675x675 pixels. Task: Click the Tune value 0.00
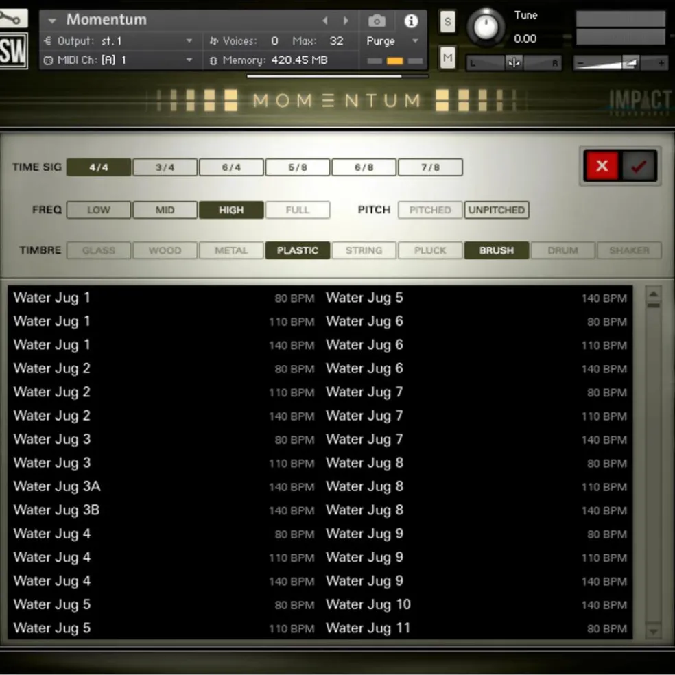pyautogui.click(x=525, y=38)
